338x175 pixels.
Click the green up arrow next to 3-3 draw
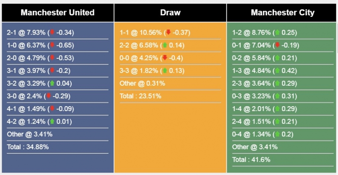(165, 71)
